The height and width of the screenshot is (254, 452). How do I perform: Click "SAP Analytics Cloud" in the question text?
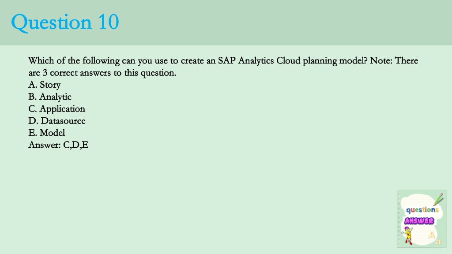pos(259,61)
